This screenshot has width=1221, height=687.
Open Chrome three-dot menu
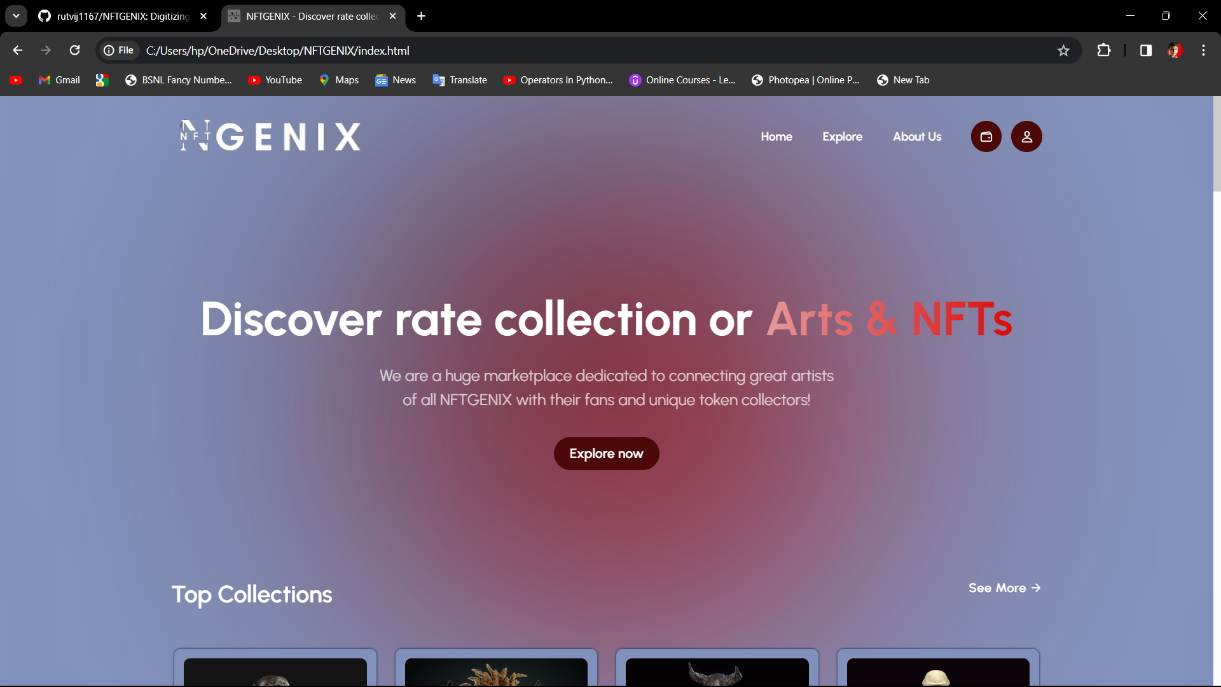click(x=1203, y=50)
